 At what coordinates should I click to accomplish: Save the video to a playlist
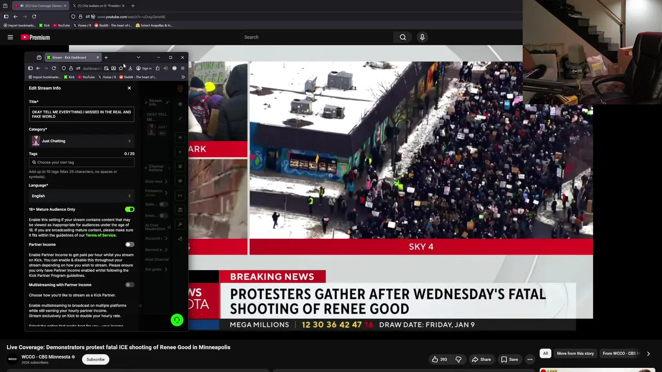click(x=509, y=360)
